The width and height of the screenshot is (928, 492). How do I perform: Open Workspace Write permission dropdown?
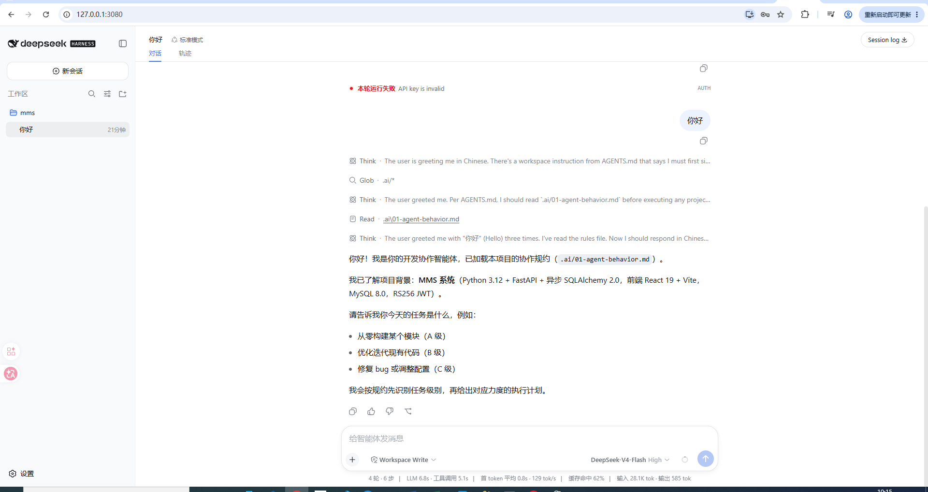(403, 460)
